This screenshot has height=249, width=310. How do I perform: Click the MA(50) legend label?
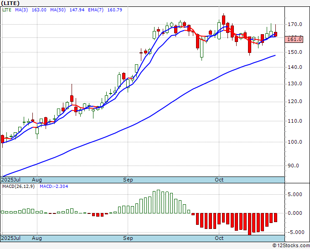[58, 10]
